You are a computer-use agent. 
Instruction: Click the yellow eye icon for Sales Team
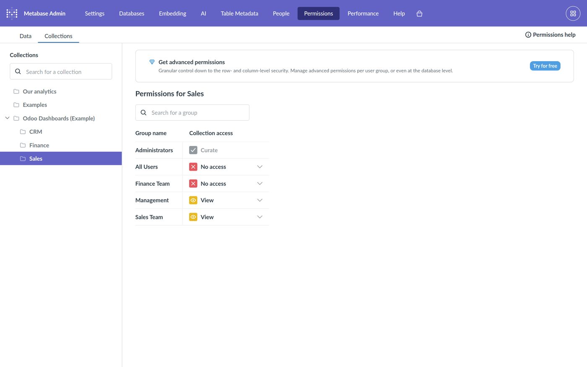(193, 217)
